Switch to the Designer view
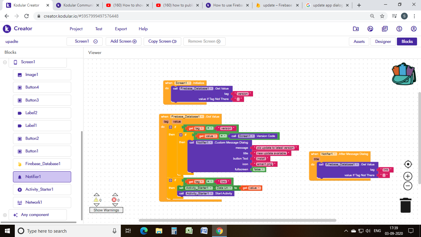Viewport: 421px width, 237px height. pyautogui.click(x=383, y=42)
